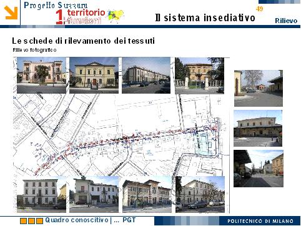Viewport: 301px width, 226px height.
Task: Click the three orange squares icon
Action: click(x=31, y=220)
